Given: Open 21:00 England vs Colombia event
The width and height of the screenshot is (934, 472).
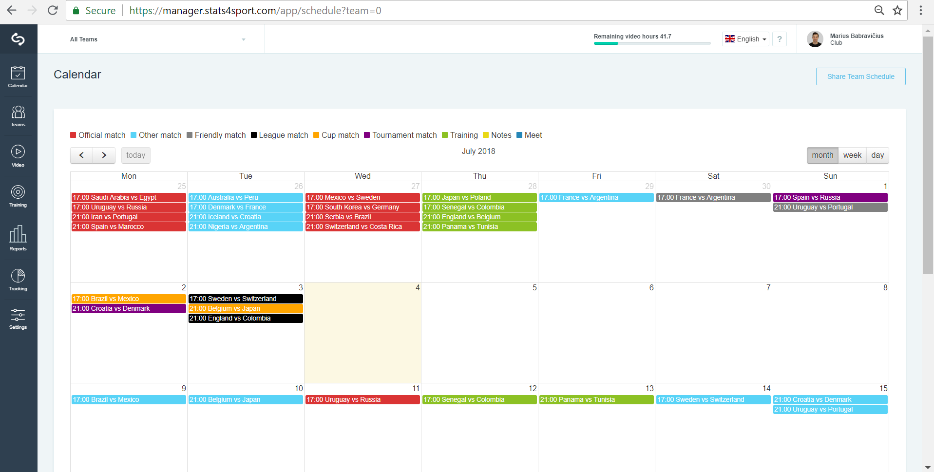Looking at the screenshot, I should tap(246, 318).
